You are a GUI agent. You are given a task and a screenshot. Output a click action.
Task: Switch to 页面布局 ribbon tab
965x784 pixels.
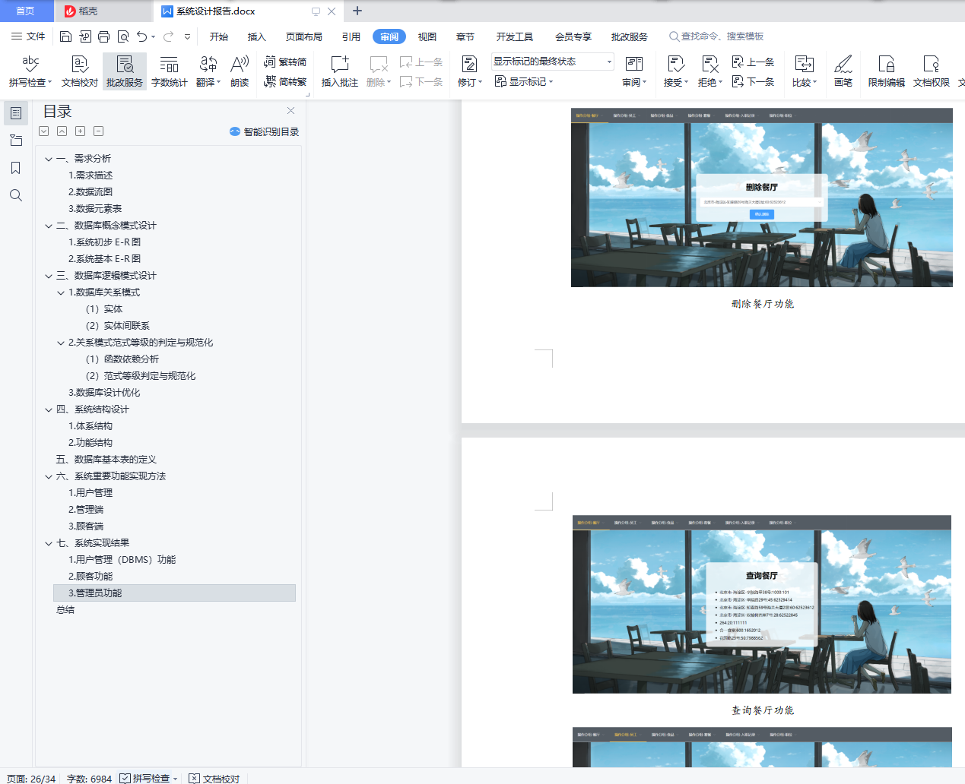(x=304, y=36)
